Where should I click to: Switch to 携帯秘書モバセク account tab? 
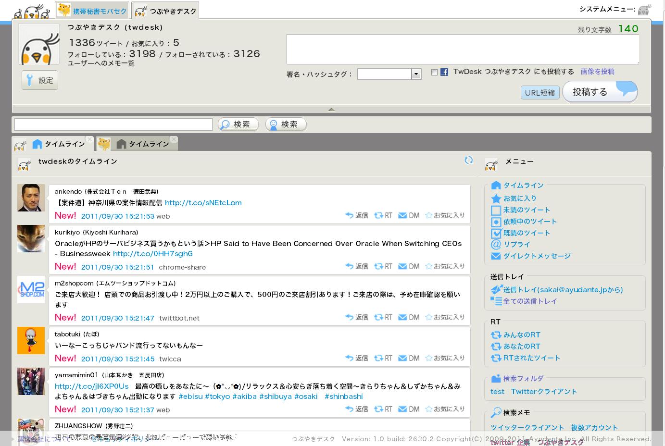pos(93,11)
